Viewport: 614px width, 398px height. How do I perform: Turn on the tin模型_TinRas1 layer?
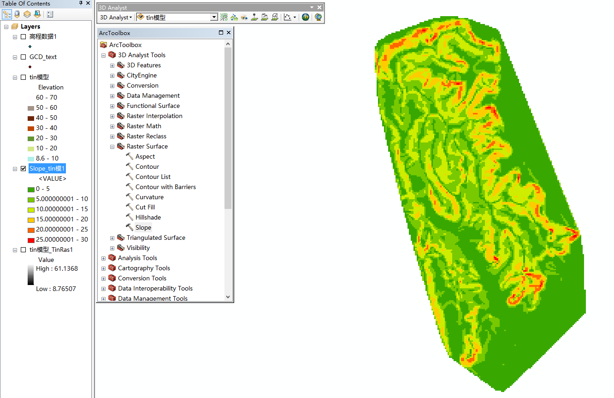pos(24,250)
